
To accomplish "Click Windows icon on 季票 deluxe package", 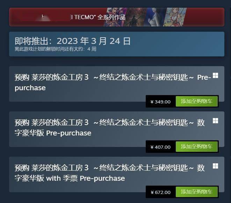I will [215, 166].
